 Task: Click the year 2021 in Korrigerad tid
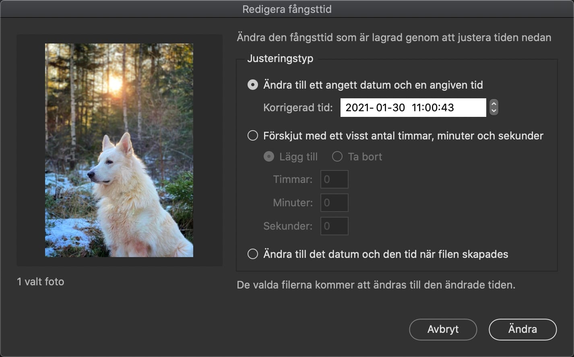(357, 108)
